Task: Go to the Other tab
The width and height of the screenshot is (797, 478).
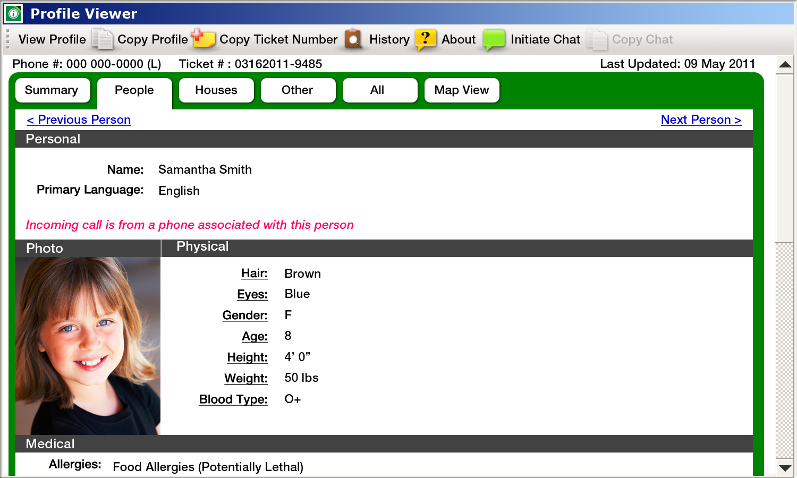Action: pyautogui.click(x=298, y=90)
